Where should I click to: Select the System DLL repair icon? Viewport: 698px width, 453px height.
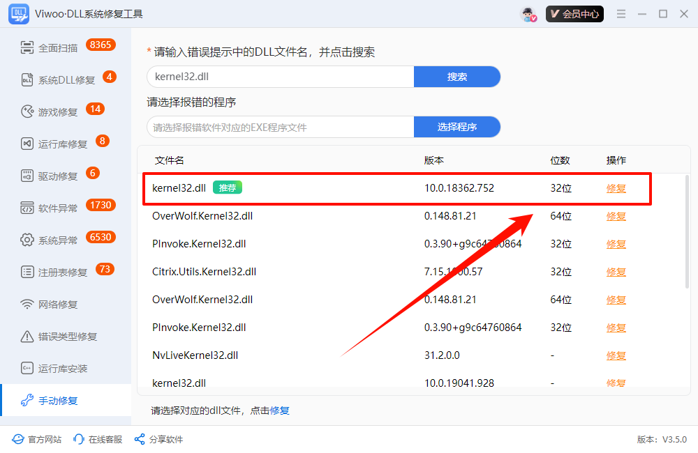click(x=27, y=80)
